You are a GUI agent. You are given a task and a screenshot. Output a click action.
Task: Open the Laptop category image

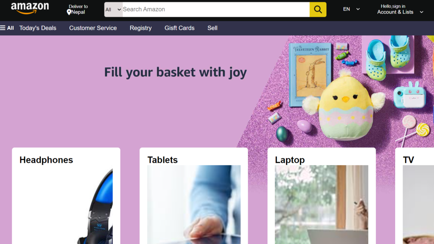tap(321, 205)
